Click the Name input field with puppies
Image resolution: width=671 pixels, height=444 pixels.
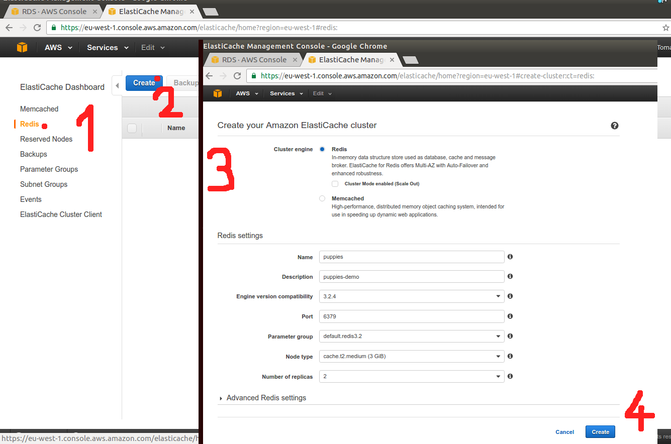pyautogui.click(x=412, y=257)
